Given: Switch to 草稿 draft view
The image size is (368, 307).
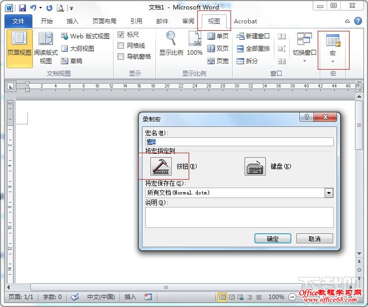Looking at the screenshot, I should 72,61.
